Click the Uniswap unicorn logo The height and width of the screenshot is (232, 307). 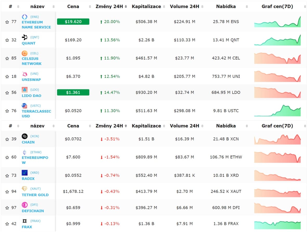[x=24, y=74]
